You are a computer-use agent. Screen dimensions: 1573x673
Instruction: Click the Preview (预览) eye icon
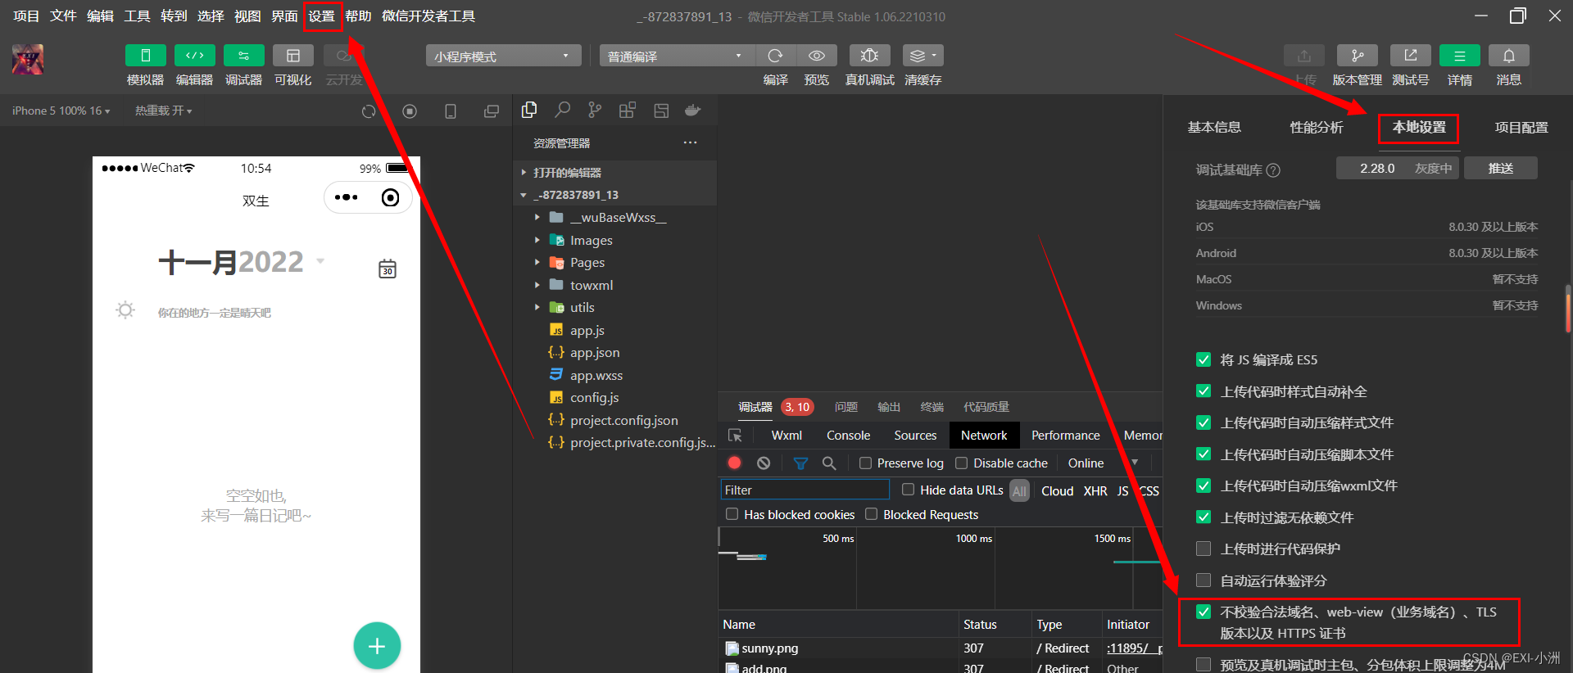[817, 56]
